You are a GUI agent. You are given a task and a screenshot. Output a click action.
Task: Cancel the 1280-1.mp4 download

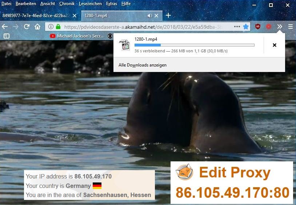coord(275,45)
